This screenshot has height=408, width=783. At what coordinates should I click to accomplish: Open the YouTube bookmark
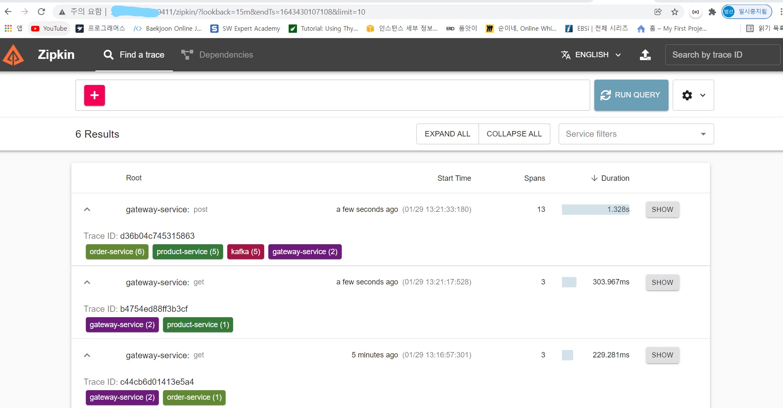coord(49,28)
